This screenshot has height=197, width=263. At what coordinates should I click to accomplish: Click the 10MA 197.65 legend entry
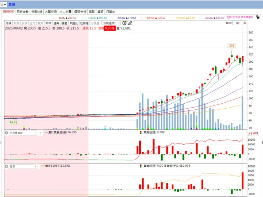pyautogui.click(x=94, y=18)
